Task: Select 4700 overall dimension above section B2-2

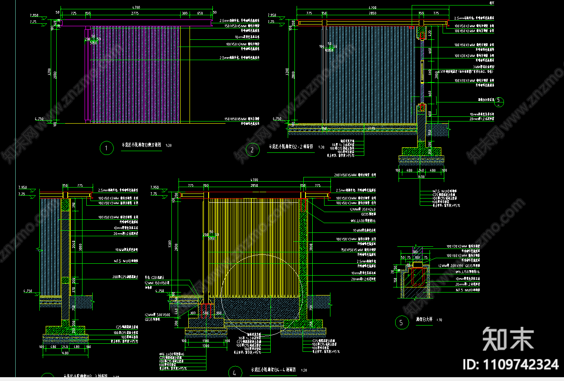Action: click(x=372, y=8)
